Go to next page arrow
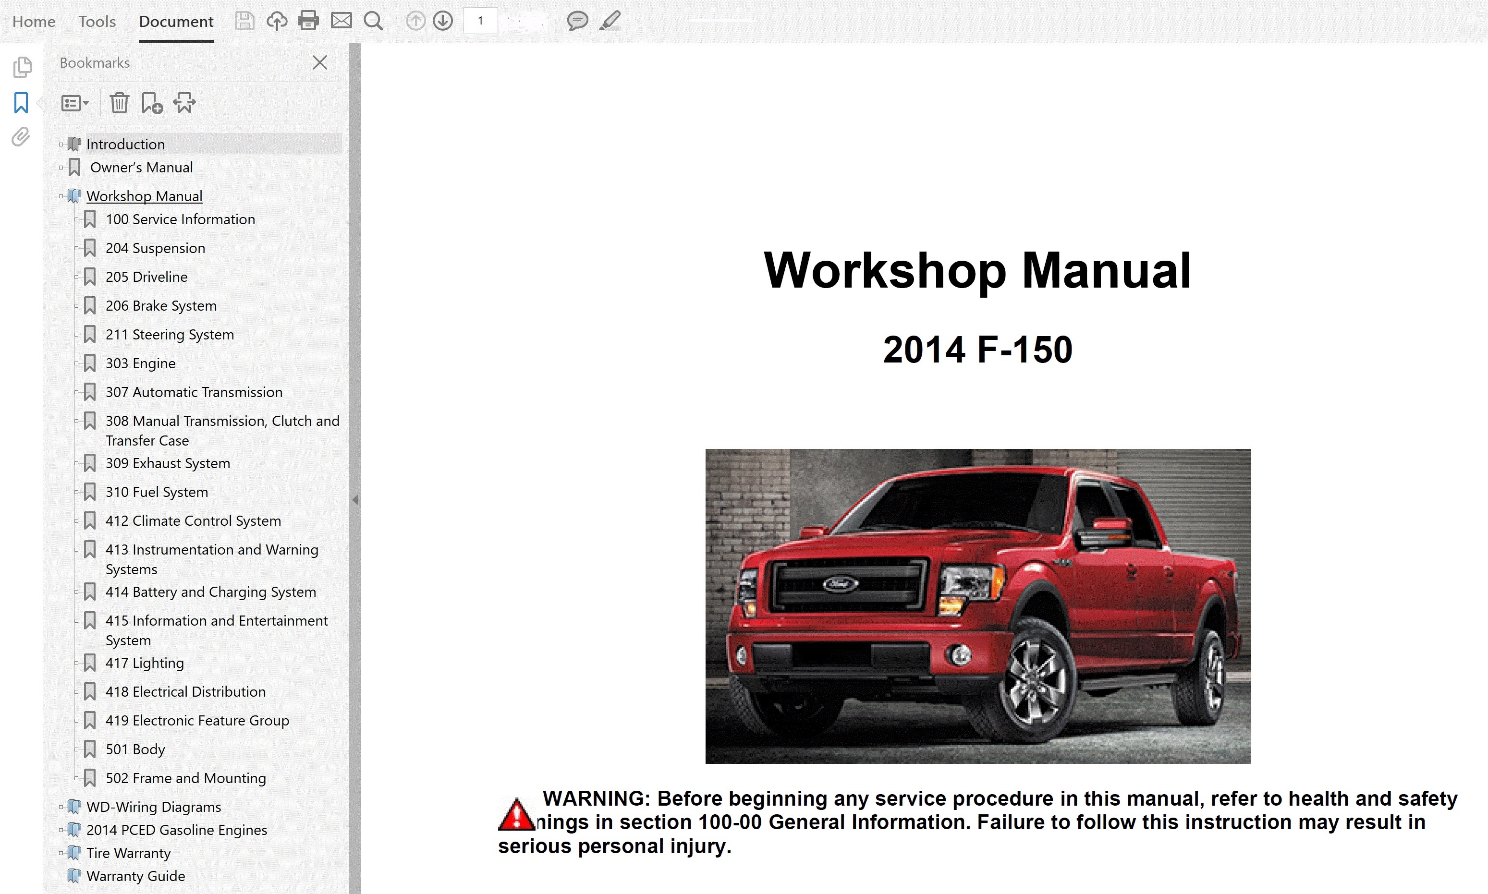 click(x=443, y=21)
